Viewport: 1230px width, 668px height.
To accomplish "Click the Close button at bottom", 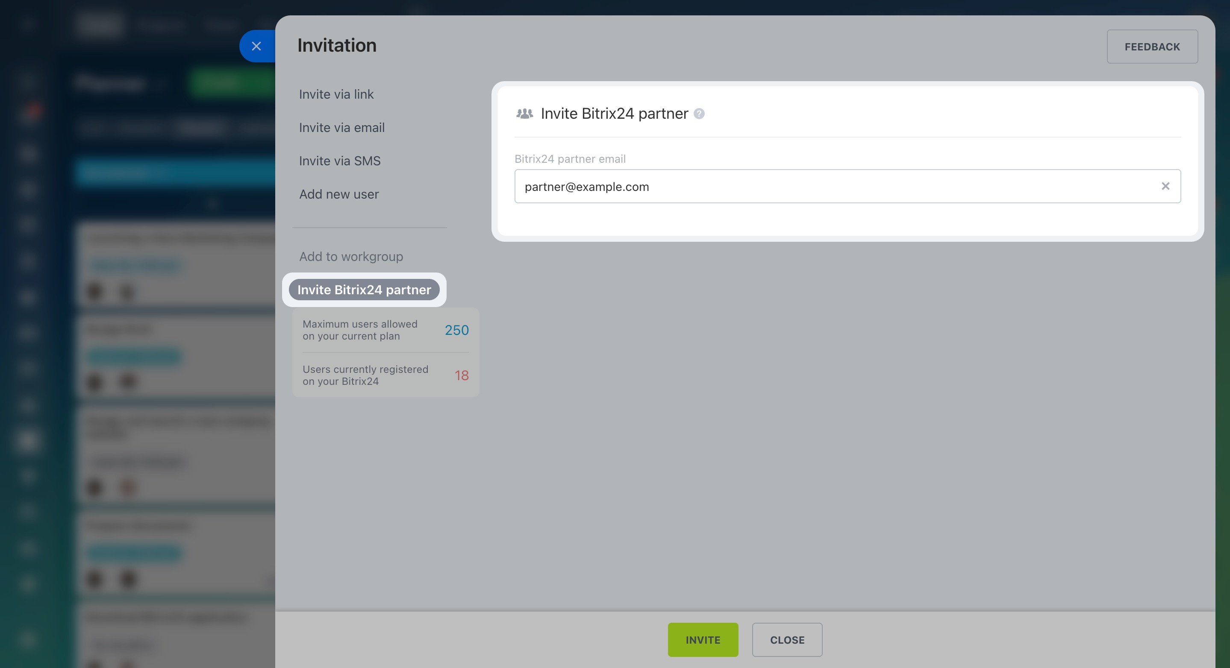I will tap(787, 640).
